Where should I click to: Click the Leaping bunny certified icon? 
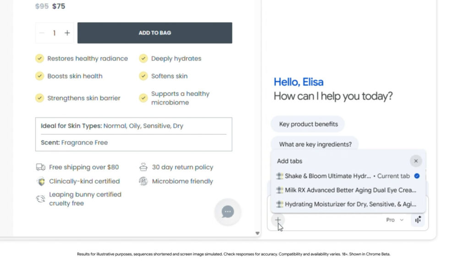pyautogui.click(x=41, y=198)
